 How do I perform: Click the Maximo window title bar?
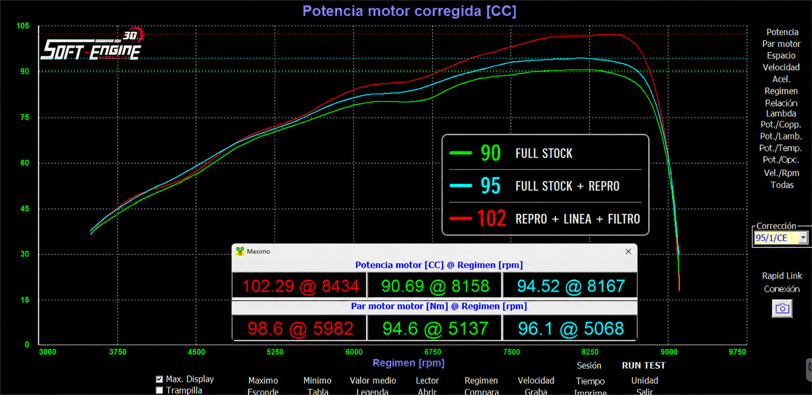pyautogui.click(x=434, y=252)
